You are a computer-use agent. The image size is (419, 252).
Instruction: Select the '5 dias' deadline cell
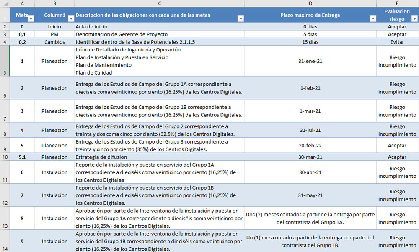pos(310,34)
